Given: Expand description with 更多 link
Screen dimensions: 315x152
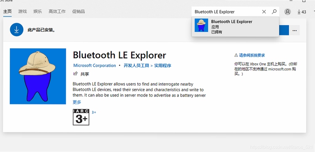Looking at the screenshot, I should point(77,102).
